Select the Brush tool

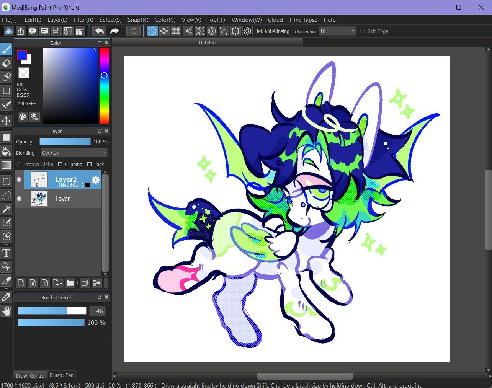tap(7, 50)
